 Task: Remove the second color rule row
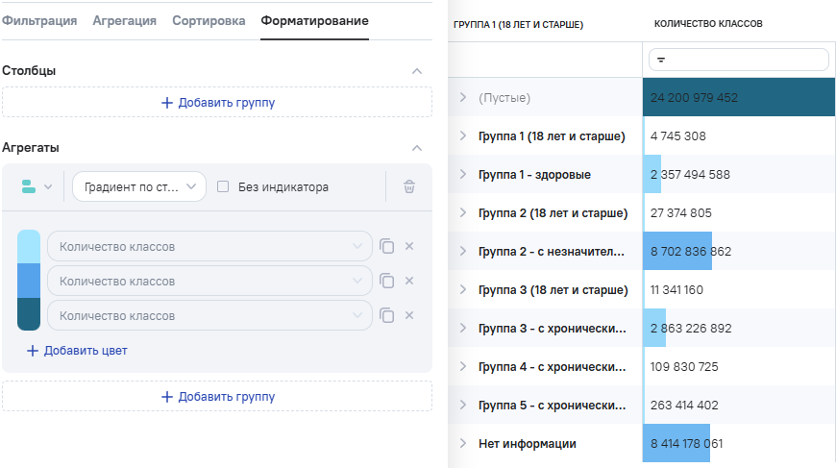click(x=409, y=282)
